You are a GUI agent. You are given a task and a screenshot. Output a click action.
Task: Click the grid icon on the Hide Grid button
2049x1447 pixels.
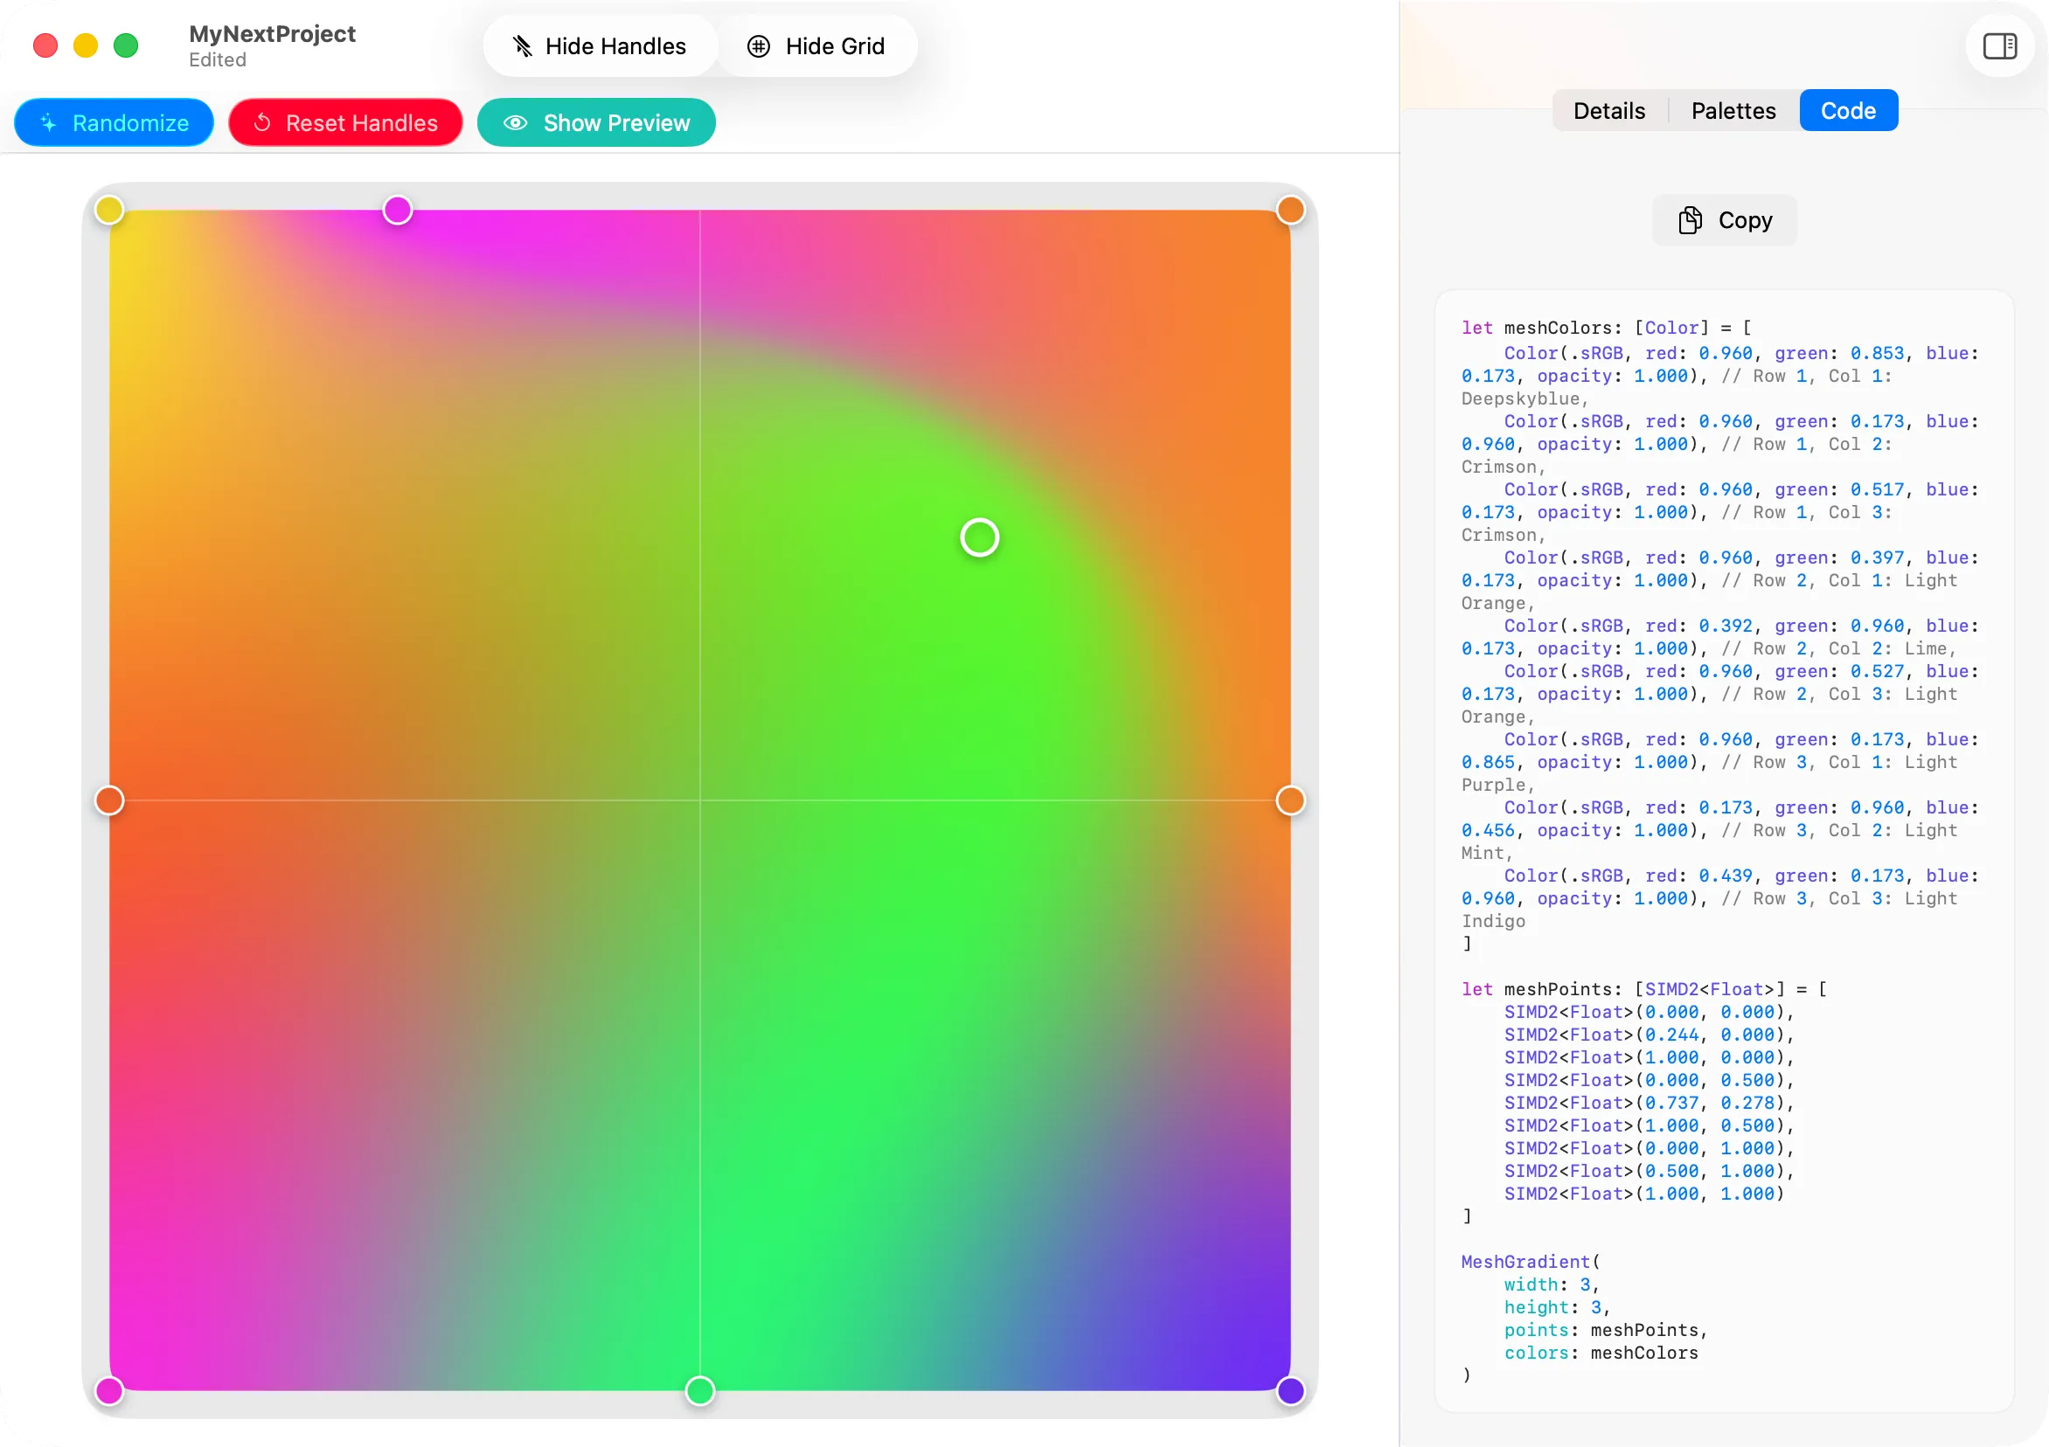760,45
